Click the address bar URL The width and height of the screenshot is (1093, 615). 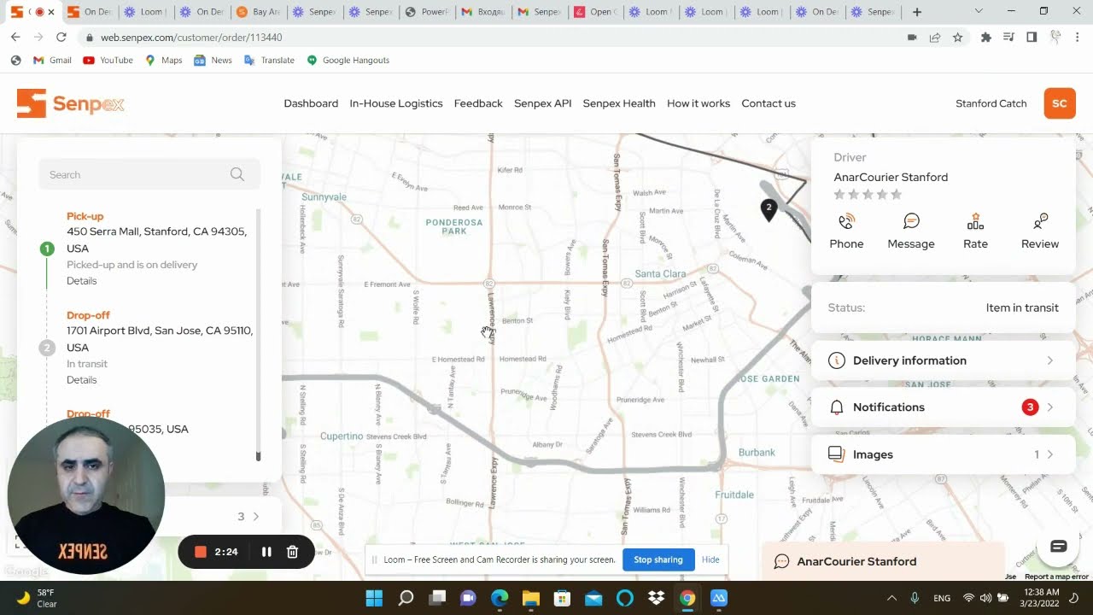191,38
